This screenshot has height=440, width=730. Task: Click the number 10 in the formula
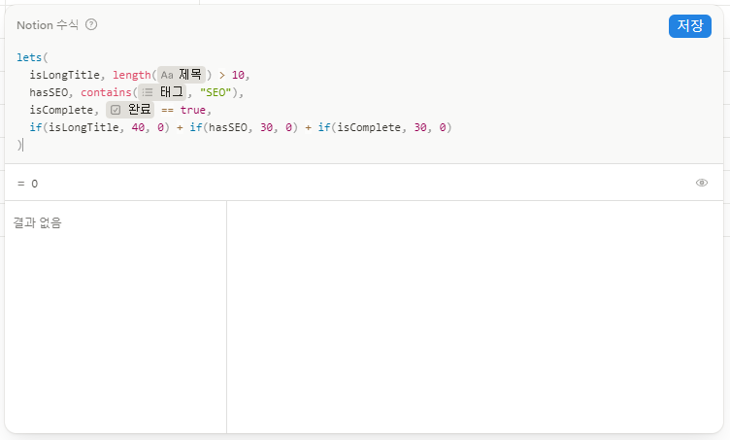point(238,75)
